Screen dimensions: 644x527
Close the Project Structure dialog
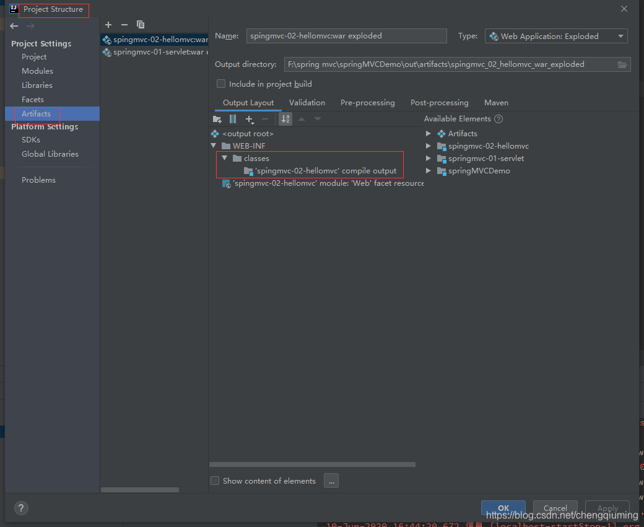click(x=624, y=9)
